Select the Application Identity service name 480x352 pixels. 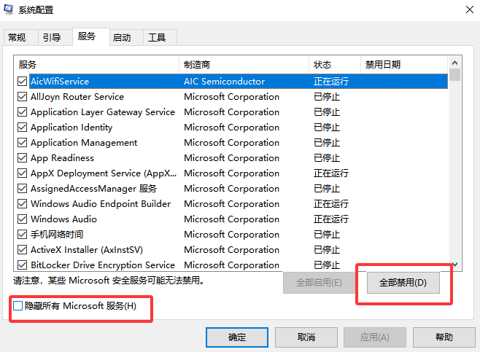tap(71, 128)
